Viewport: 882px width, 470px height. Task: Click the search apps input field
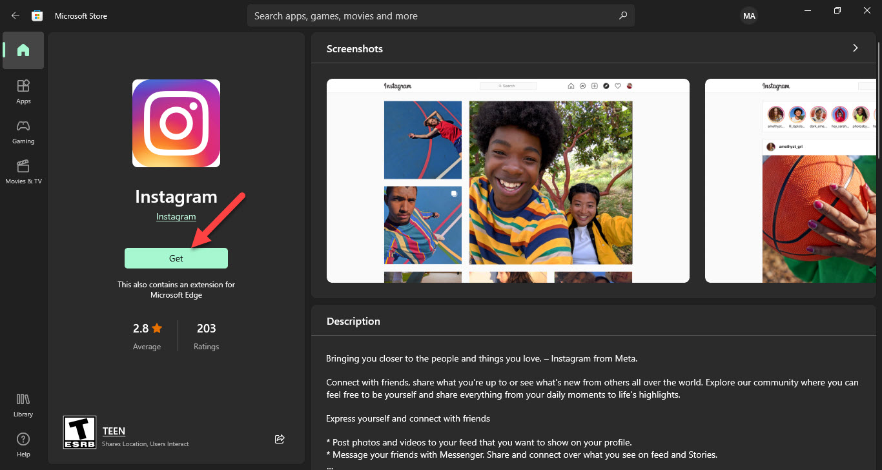tap(433, 15)
